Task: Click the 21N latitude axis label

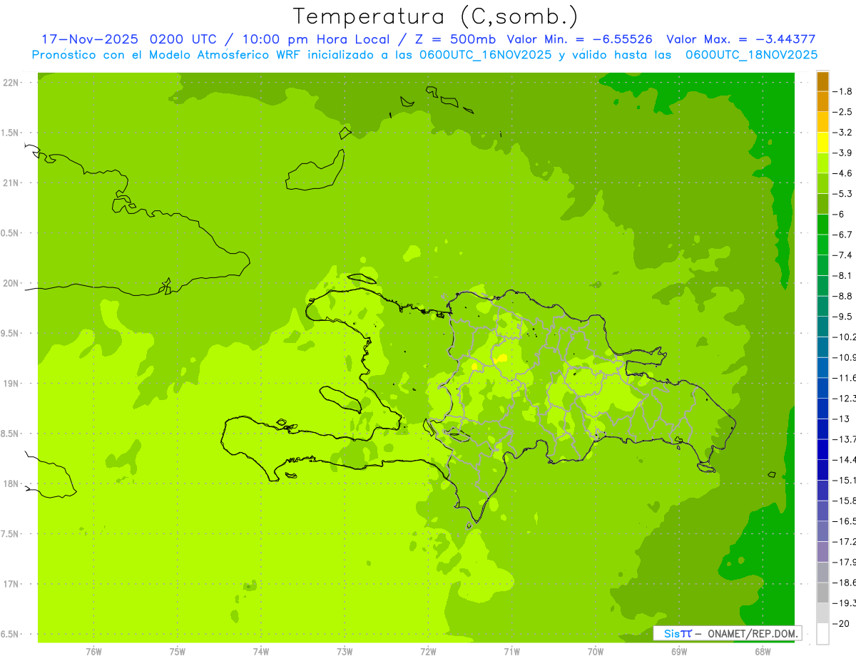Action: [x=12, y=183]
